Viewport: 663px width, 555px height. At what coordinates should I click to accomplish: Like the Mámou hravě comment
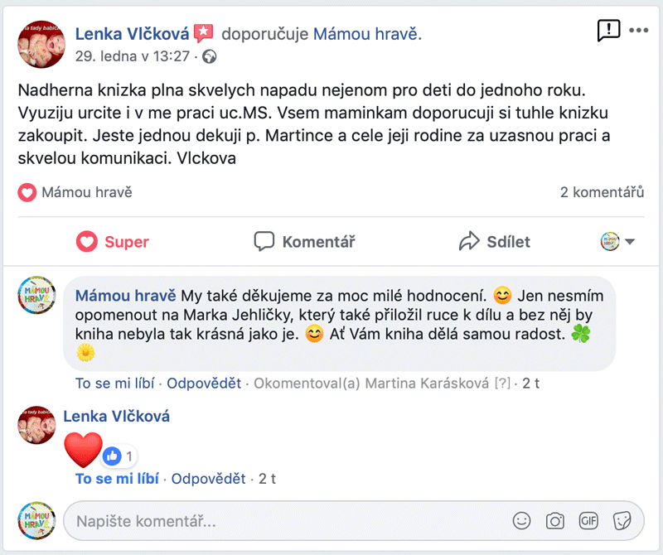tap(114, 383)
